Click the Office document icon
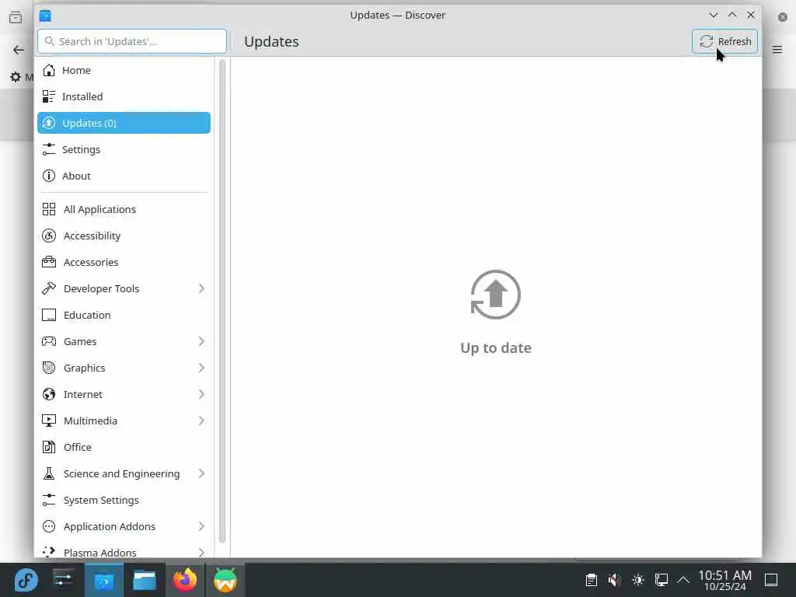Screen dimensions: 796x597 pos(49,447)
